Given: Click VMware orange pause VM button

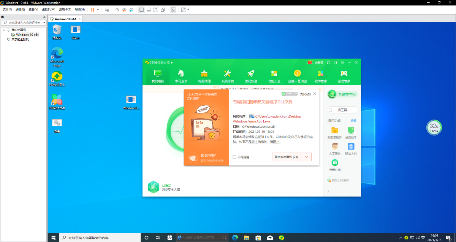Looking at the screenshot, I should click(x=92, y=9).
